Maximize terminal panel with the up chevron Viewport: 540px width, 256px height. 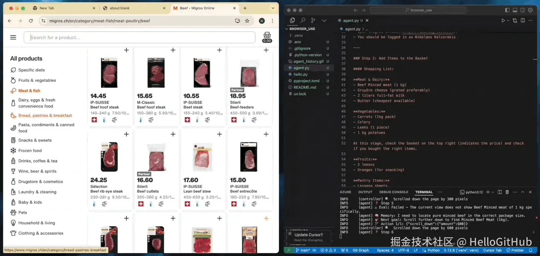coord(523,192)
